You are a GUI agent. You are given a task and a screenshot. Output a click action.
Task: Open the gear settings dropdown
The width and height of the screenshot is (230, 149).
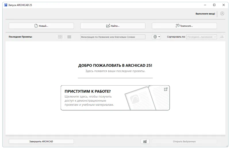156,37
